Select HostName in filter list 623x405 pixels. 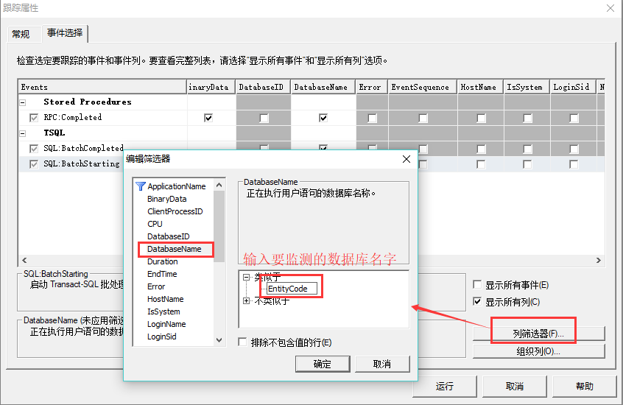click(x=165, y=299)
